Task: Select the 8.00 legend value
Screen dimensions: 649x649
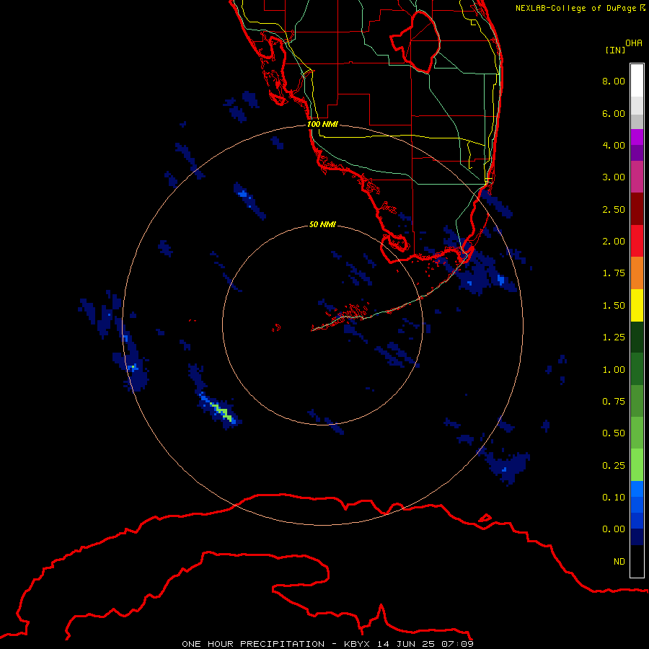Action: click(614, 81)
